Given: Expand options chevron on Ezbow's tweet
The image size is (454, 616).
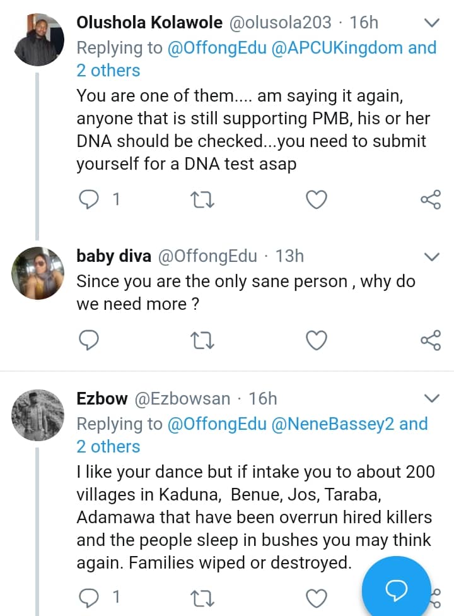Looking at the screenshot, I should pyautogui.click(x=432, y=399).
